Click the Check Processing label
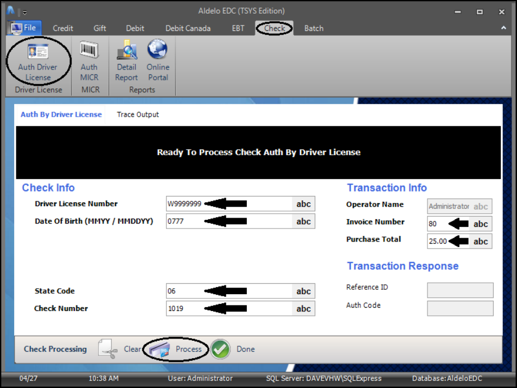The height and width of the screenshot is (388, 517). point(55,349)
